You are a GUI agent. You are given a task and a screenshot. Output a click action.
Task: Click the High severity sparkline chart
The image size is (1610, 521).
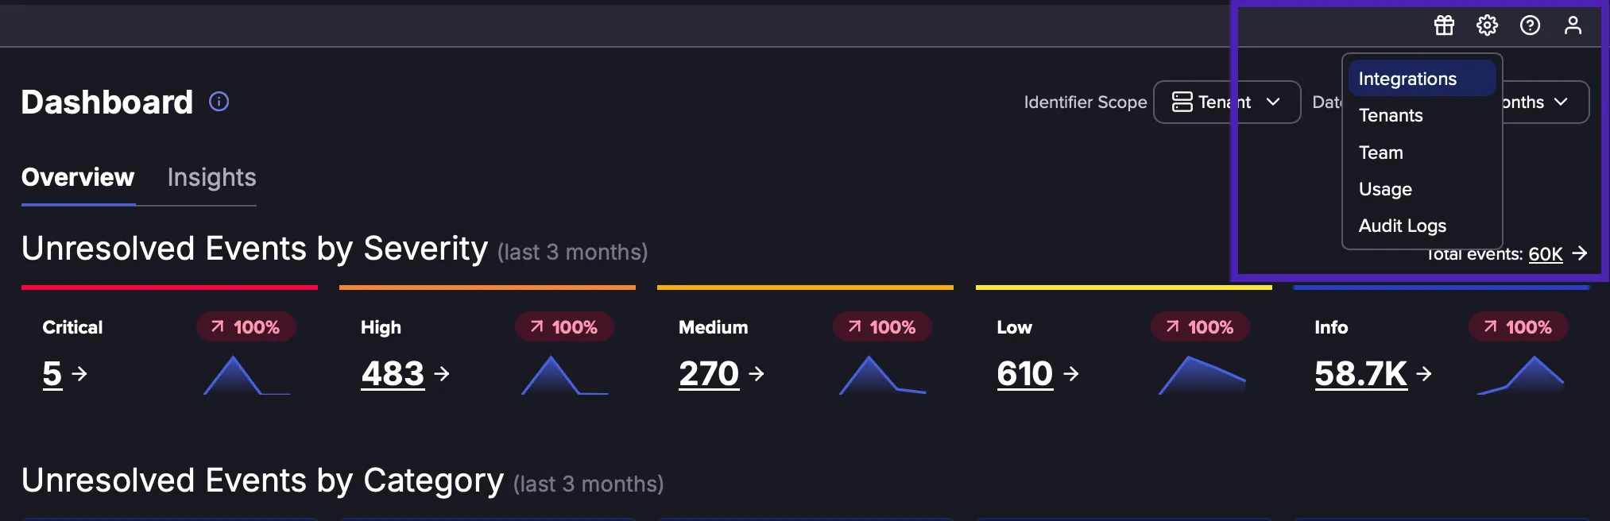[565, 376]
